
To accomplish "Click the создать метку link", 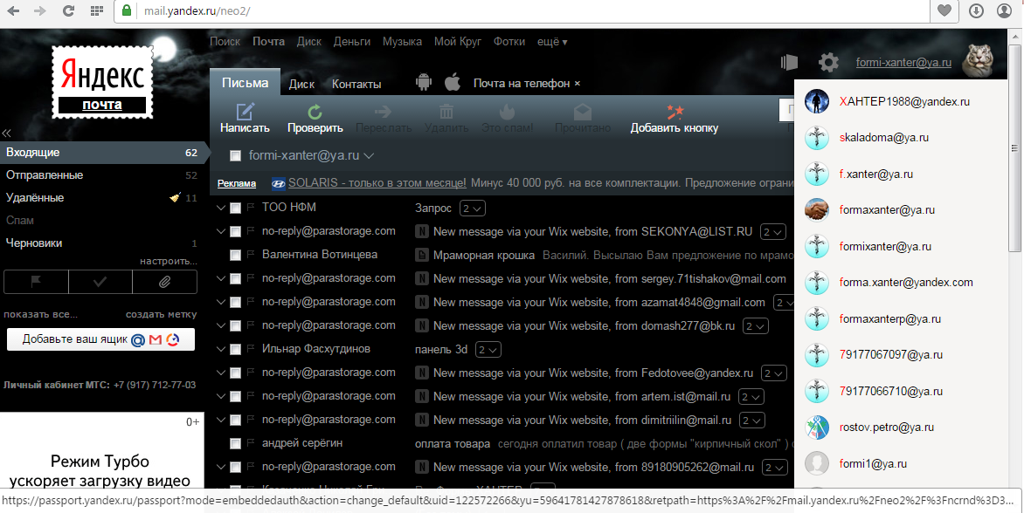I will click(x=162, y=314).
